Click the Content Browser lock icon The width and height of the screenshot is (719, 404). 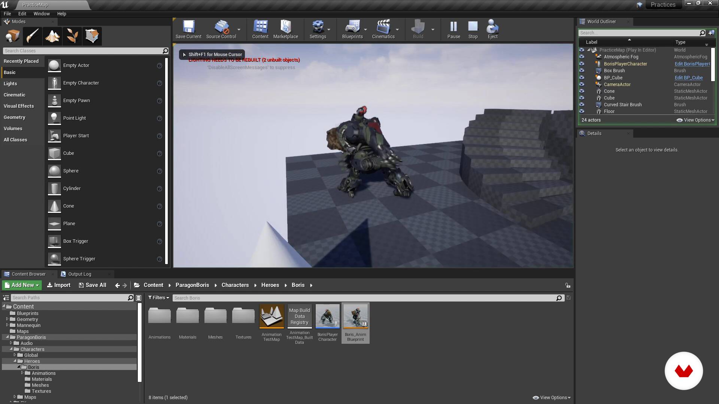[x=568, y=285]
